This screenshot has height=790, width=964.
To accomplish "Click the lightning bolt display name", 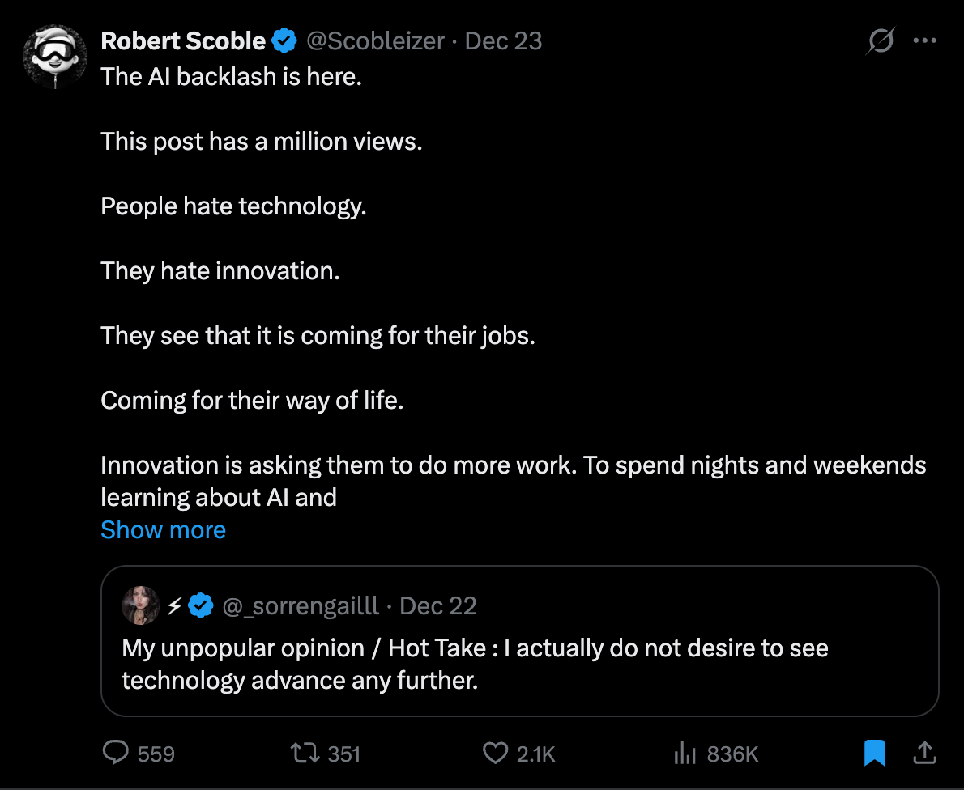I will coord(174,605).
